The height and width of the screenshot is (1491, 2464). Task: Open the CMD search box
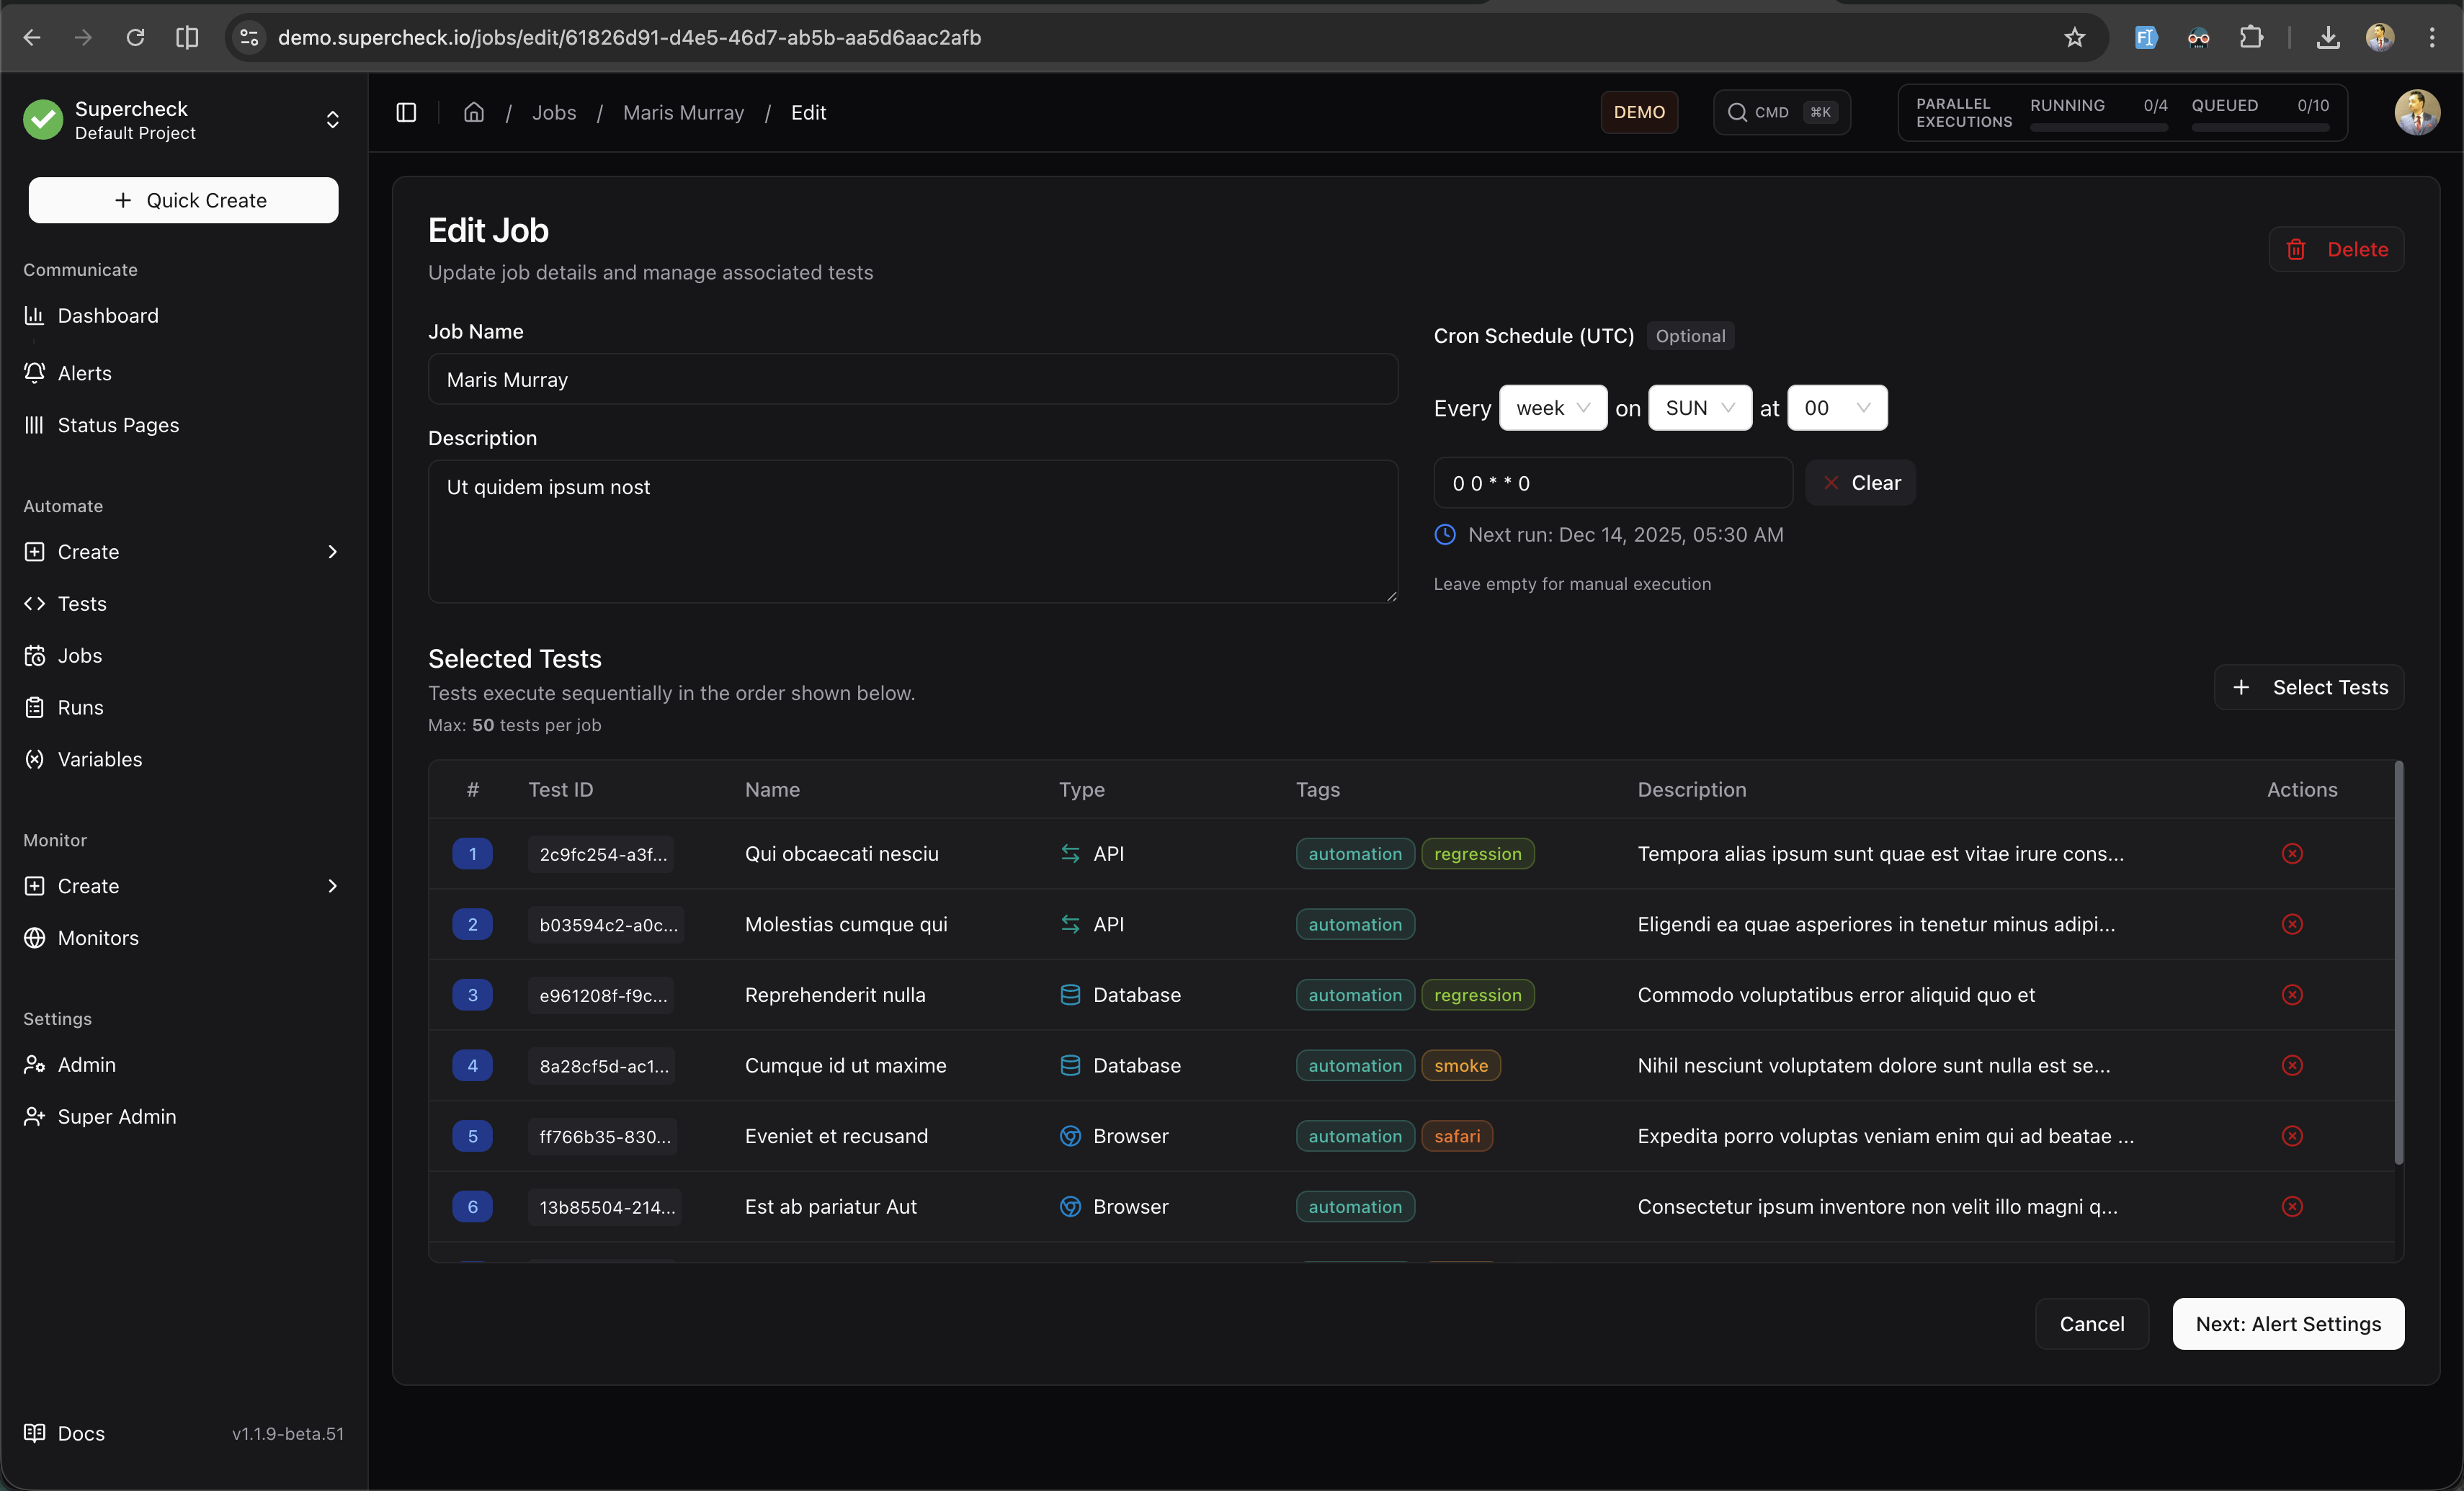pos(1781,112)
